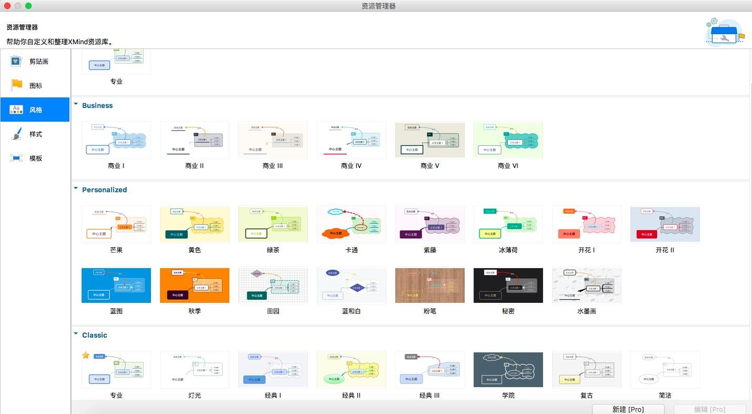This screenshot has height=414, width=752.
Task: Select the 卡通 cartoon style thumbnail
Action: tap(352, 224)
